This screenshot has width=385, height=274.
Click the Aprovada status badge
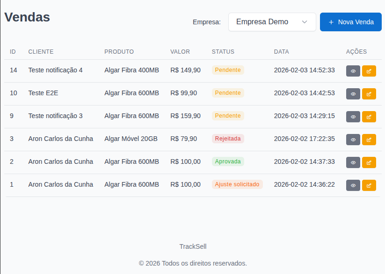pyautogui.click(x=228, y=162)
